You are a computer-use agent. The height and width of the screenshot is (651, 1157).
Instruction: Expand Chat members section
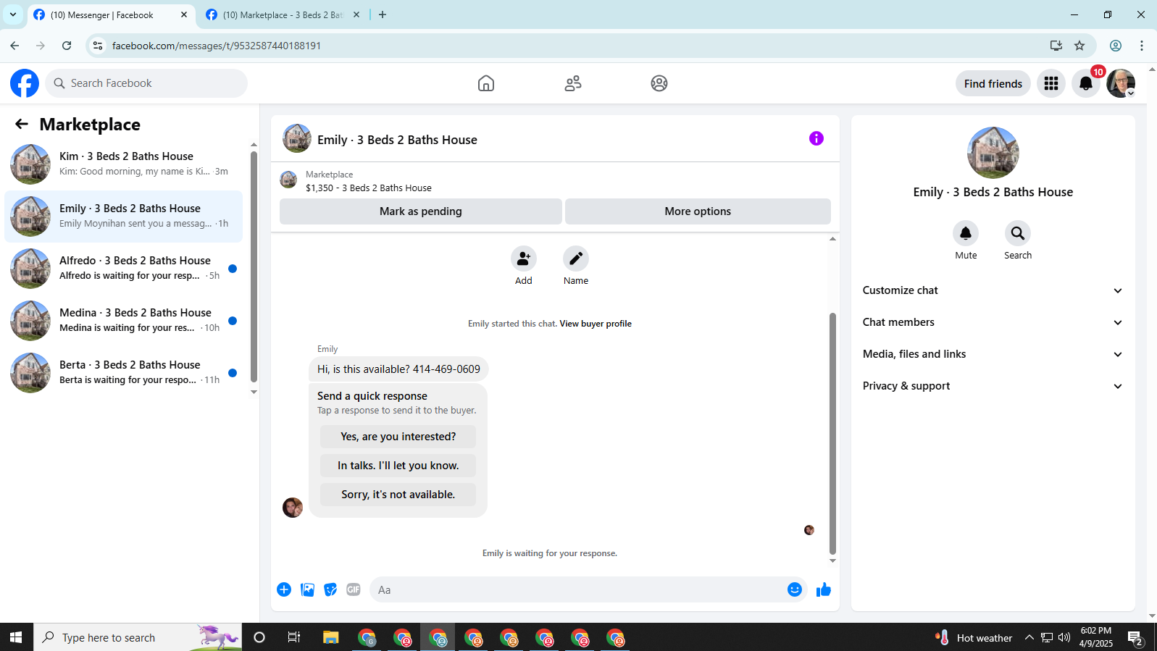993,322
